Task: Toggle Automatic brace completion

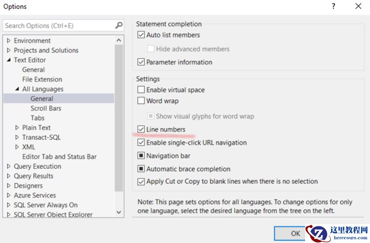Action: (141, 169)
